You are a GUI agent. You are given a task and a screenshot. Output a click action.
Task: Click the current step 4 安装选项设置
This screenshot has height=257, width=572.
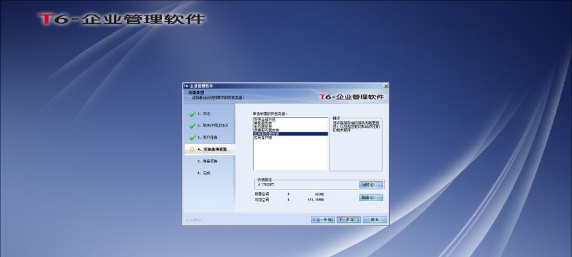(x=210, y=149)
